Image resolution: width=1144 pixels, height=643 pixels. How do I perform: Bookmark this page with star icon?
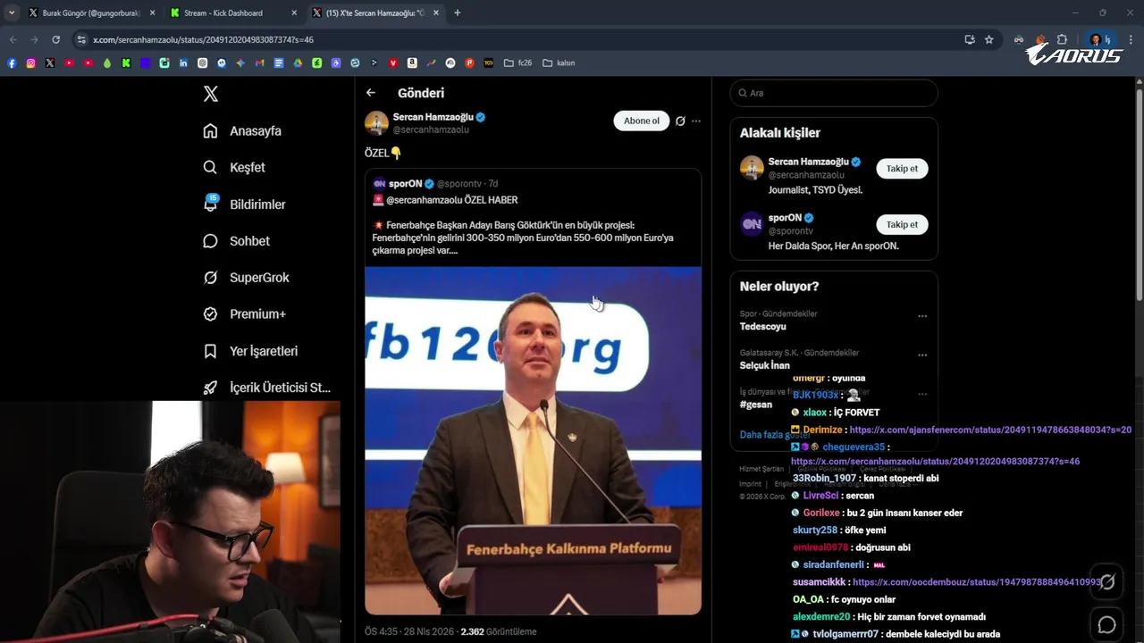[x=989, y=40]
